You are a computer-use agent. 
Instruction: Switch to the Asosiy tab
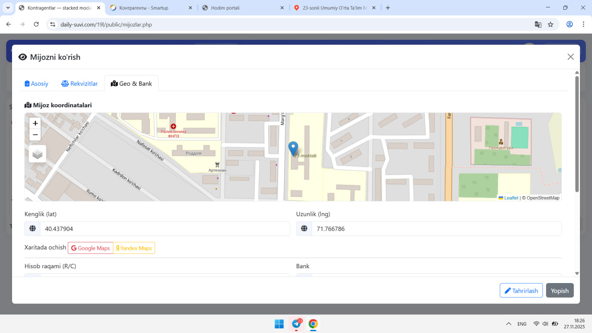[x=37, y=84]
